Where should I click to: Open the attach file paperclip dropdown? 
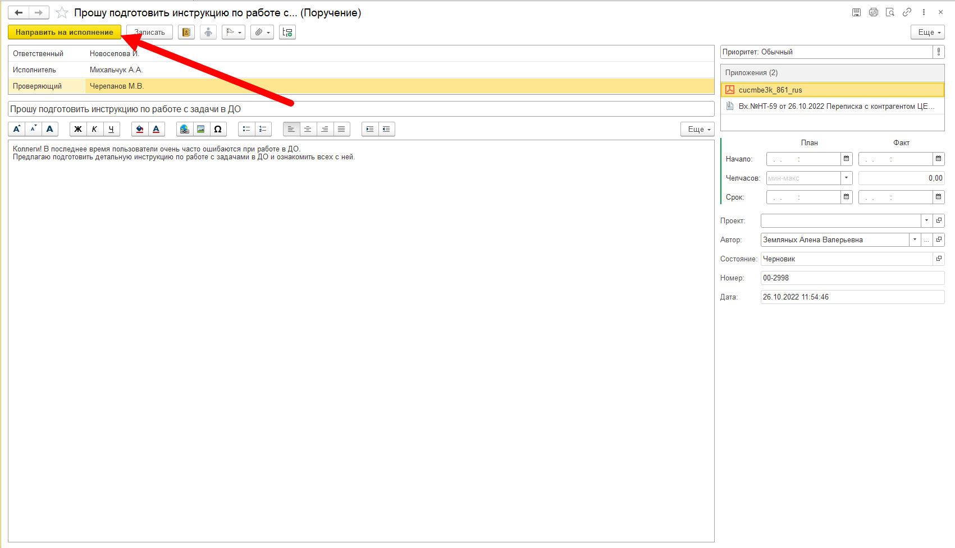(262, 33)
